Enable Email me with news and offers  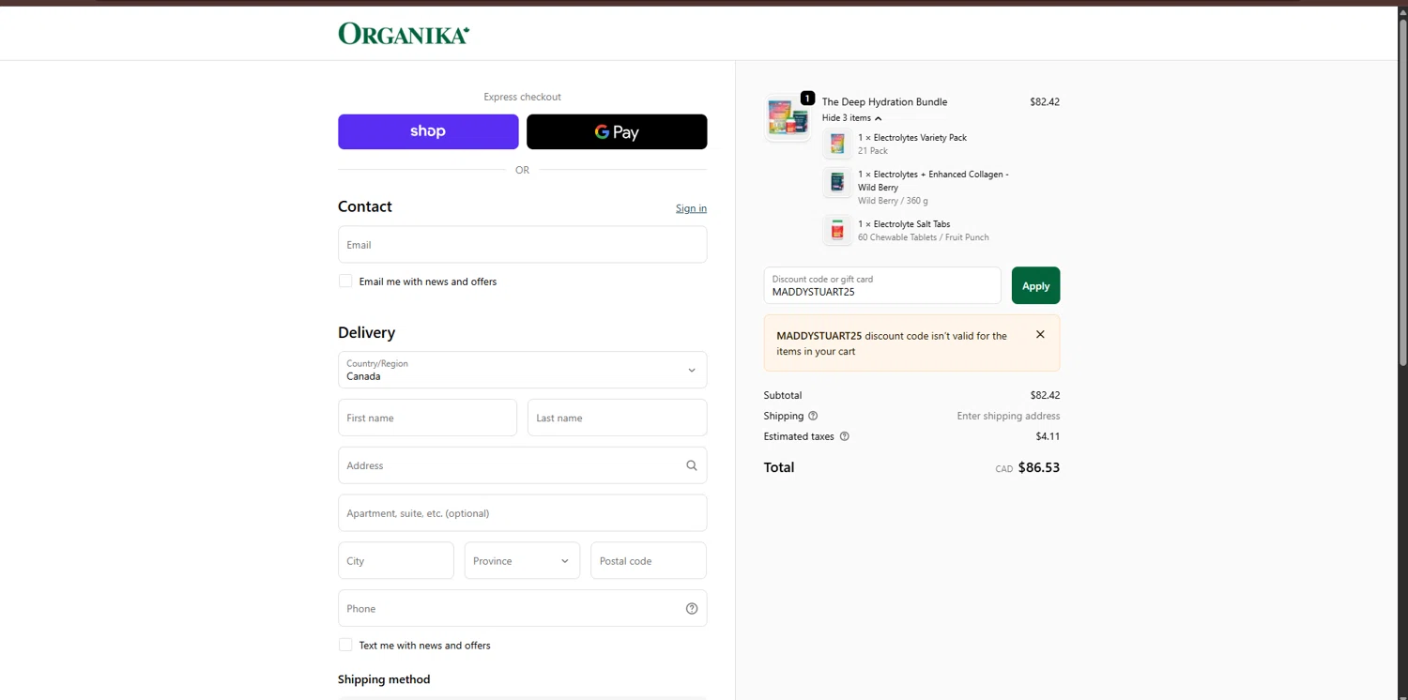tap(345, 281)
